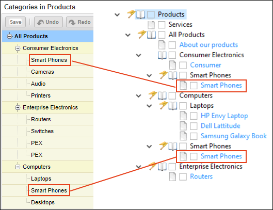Click the book icon next to Enterprise Electronics

162,167
